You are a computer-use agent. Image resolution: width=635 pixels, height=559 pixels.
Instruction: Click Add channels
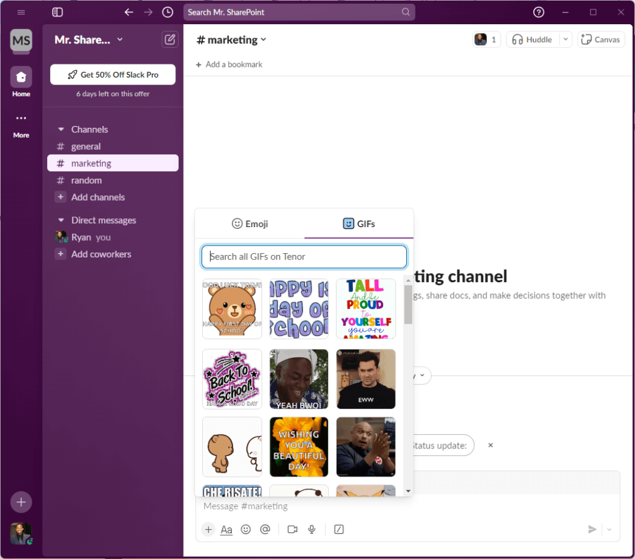[x=98, y=197]
